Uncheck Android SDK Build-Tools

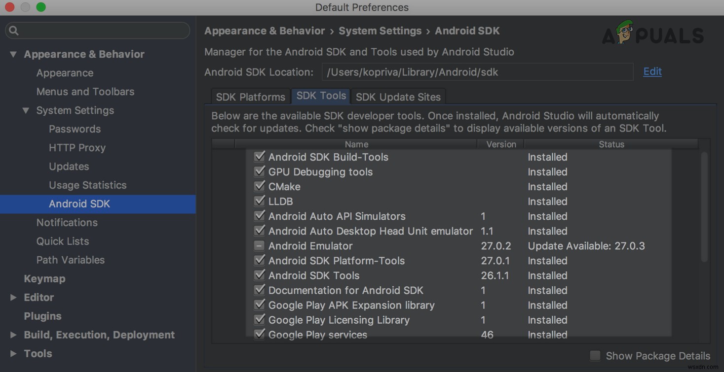coord(260,156)
